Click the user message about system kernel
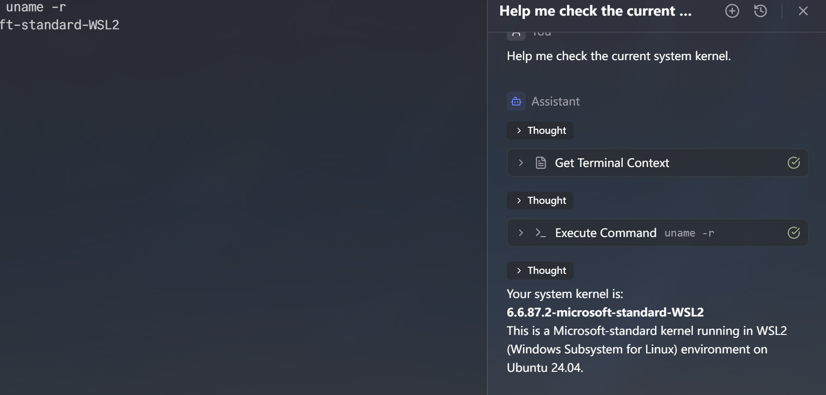Viewport: 826px width, 395px height. [619, 56]
